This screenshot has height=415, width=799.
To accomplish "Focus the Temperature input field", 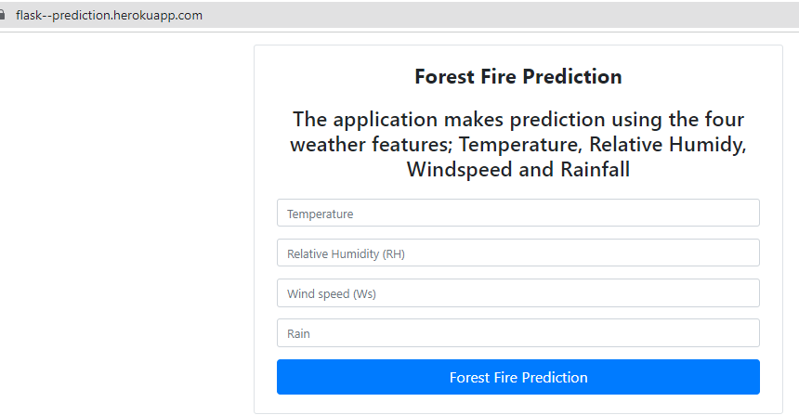I will 518,213.
